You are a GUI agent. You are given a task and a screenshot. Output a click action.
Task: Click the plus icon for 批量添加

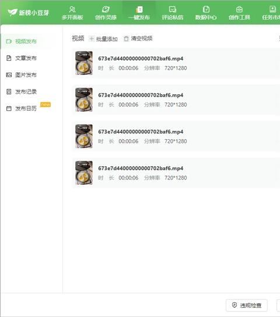[92, 39]
